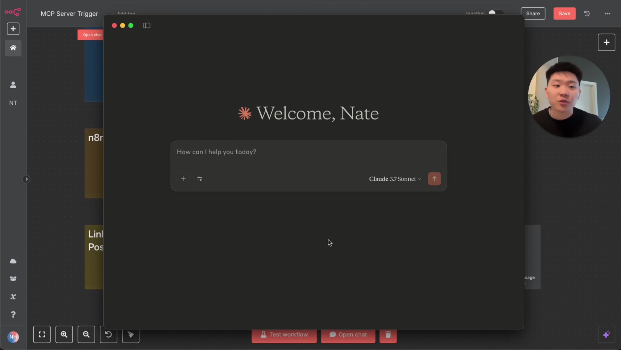This screenshot has height=350, width=621.
Task: Click the MCP Server Trigger workflow title
Action: click(70, 14)
